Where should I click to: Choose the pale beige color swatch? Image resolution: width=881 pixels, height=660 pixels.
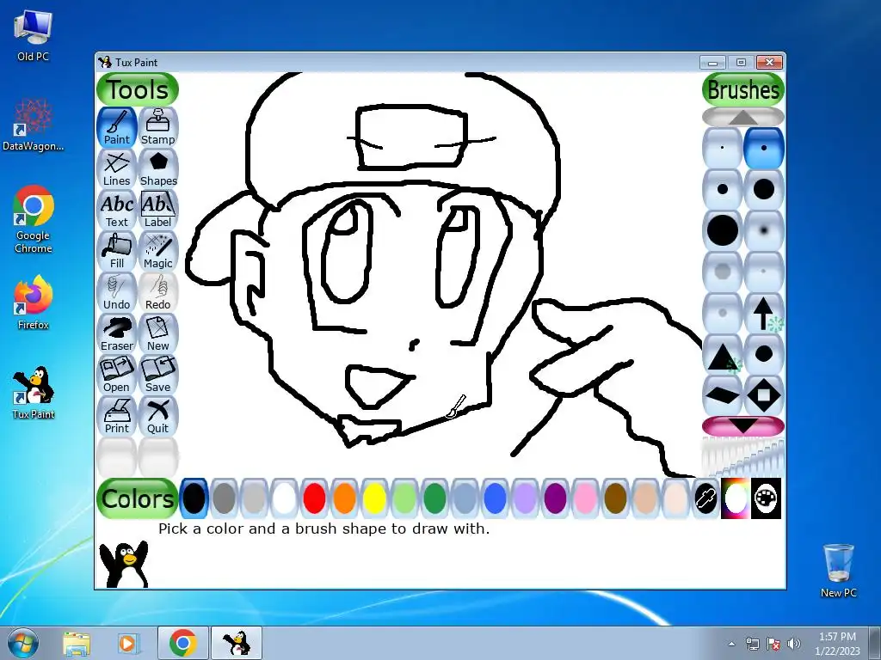676,498
